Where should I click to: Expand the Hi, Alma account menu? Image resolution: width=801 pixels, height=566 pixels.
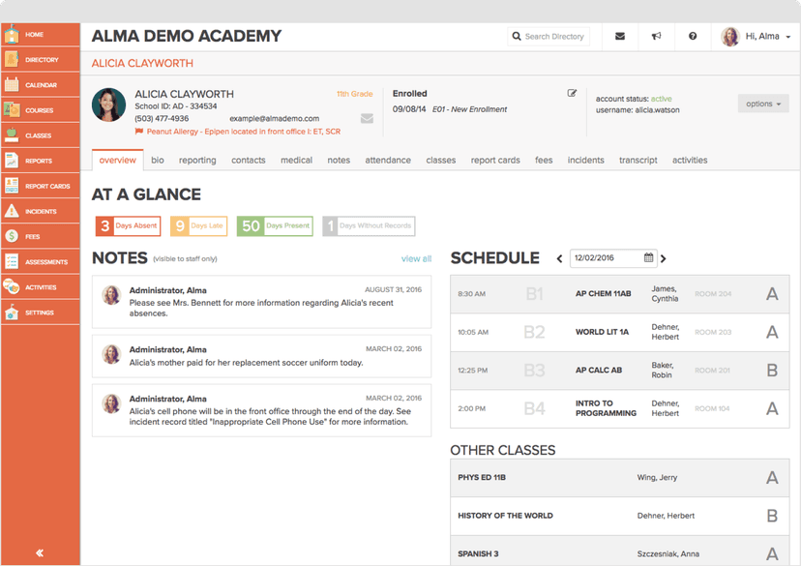tap(760, 36)
